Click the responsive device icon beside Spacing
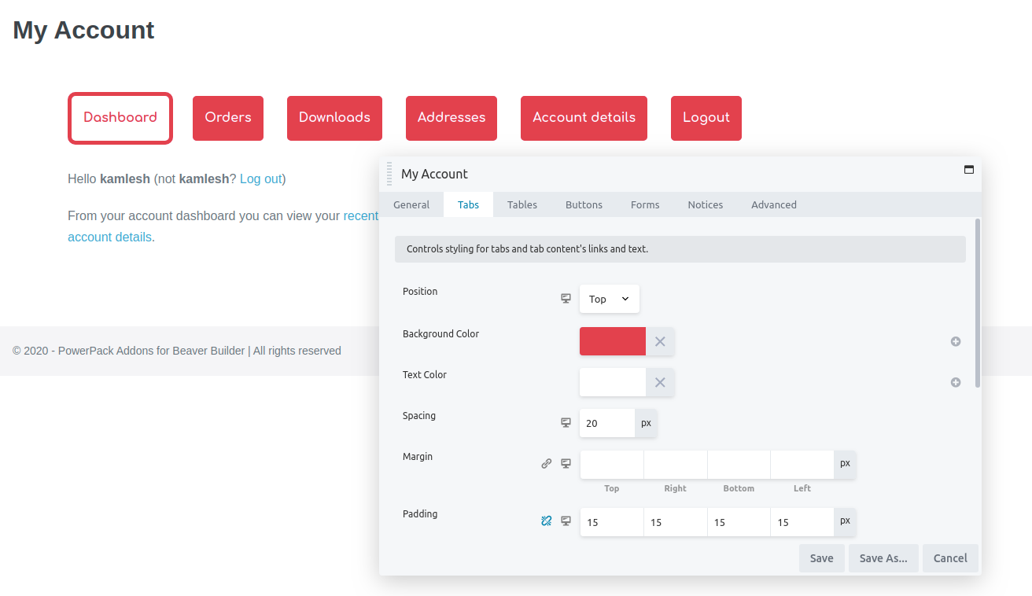This screenshot has height=596, width=1032. click(x=565, y=422)
